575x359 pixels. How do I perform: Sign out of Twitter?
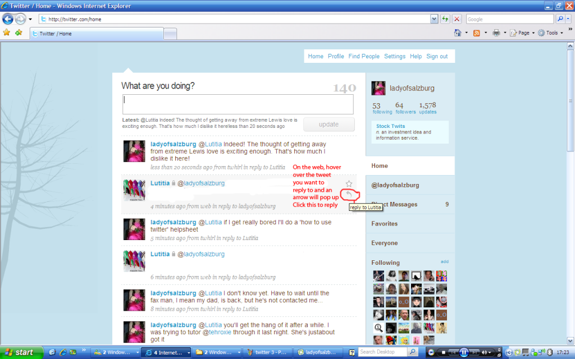[x=437, y=57]
